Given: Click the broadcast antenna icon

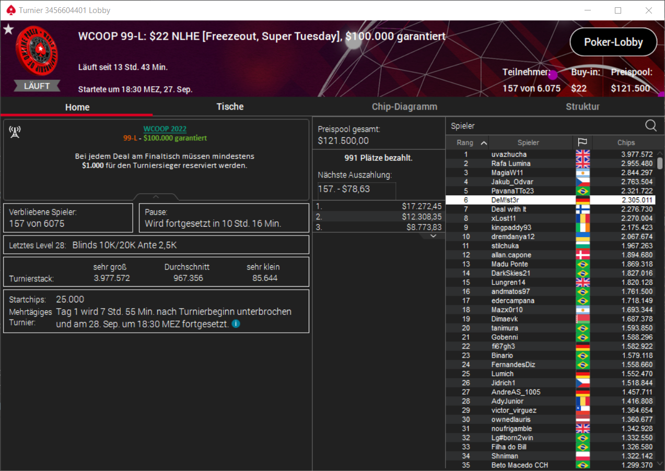Looking at the screenshot, I should [x=15, y=132].
